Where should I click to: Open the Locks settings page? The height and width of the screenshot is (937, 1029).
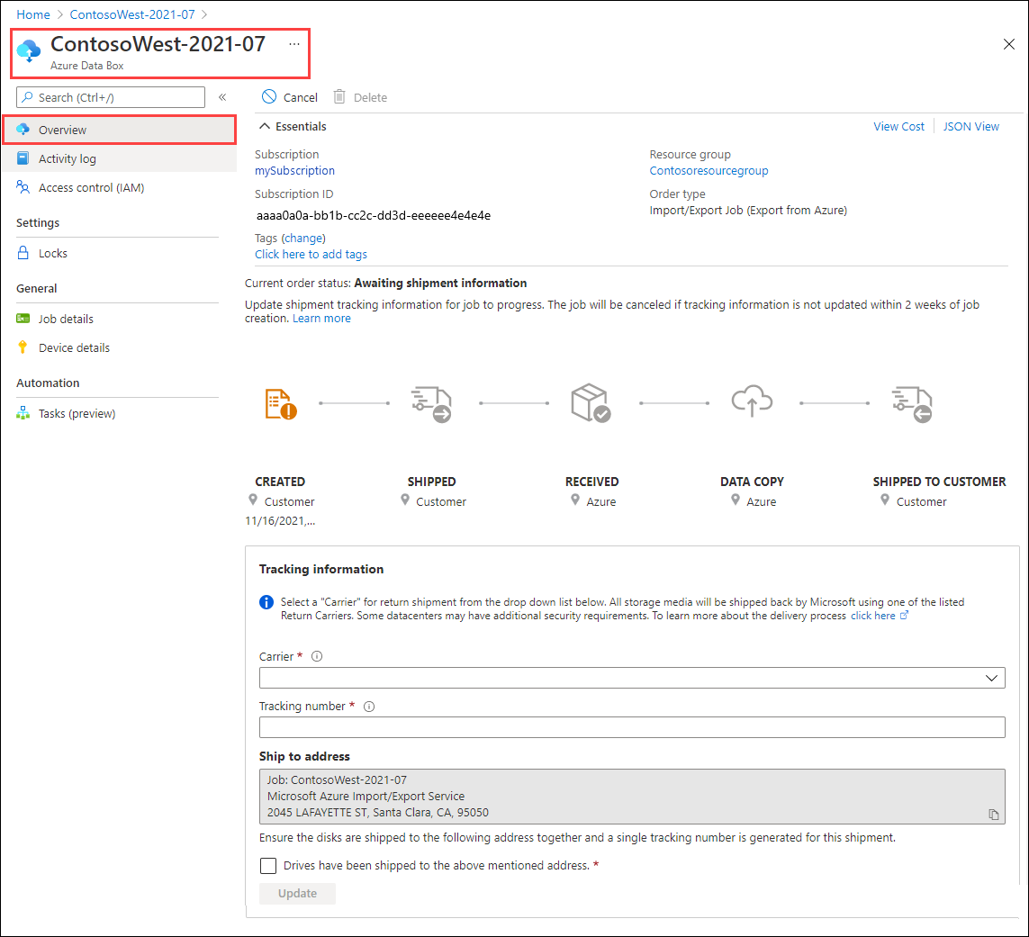[x=50, y=253]
